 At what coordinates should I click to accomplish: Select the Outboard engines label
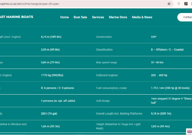point(107,75)
